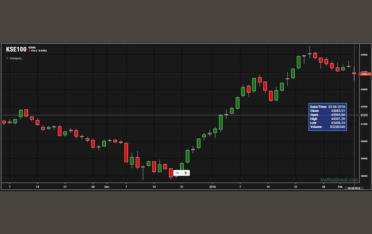Click the 40000 price axis label
The width and height of the screenshot is (372, 234).
point(364,141)
